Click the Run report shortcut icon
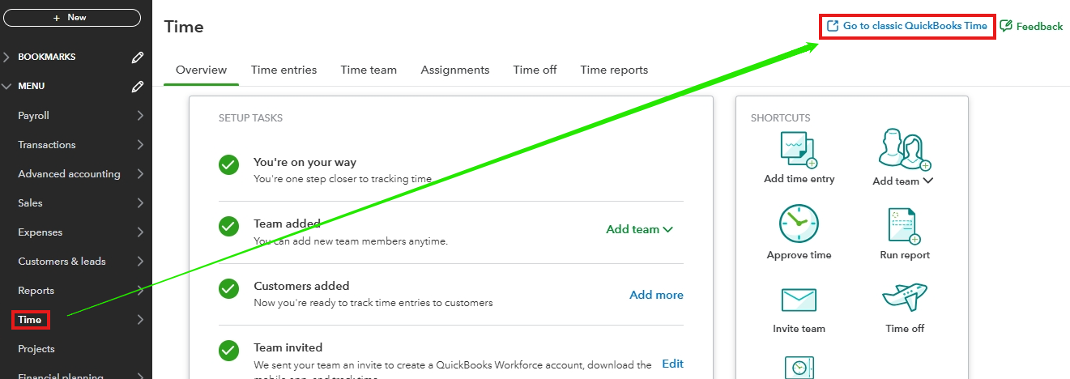This screenshot has height=379, width=1070. (x=904, y=226)
